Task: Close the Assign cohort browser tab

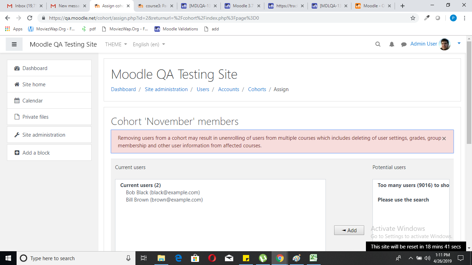Action: [x=128, y=6]
